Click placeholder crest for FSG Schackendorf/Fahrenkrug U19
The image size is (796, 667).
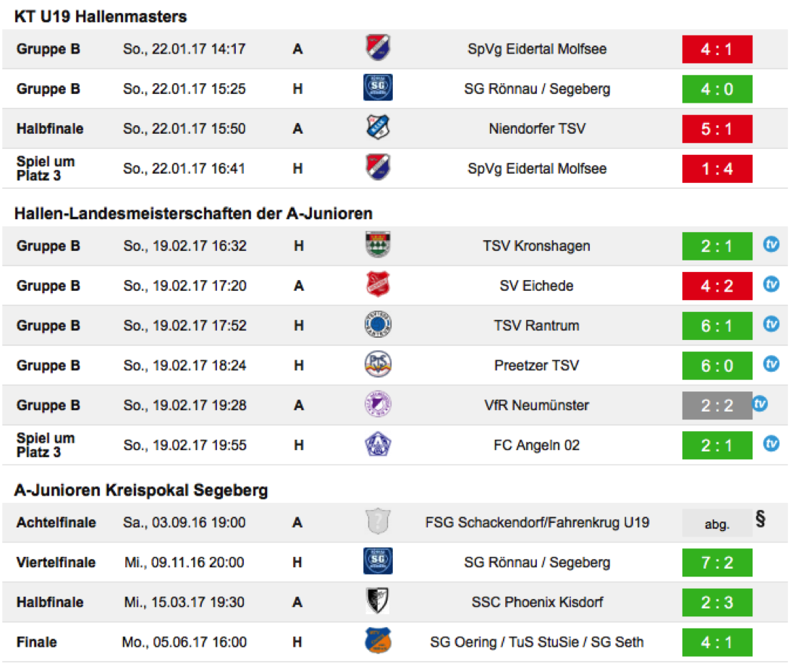(378, 522)
